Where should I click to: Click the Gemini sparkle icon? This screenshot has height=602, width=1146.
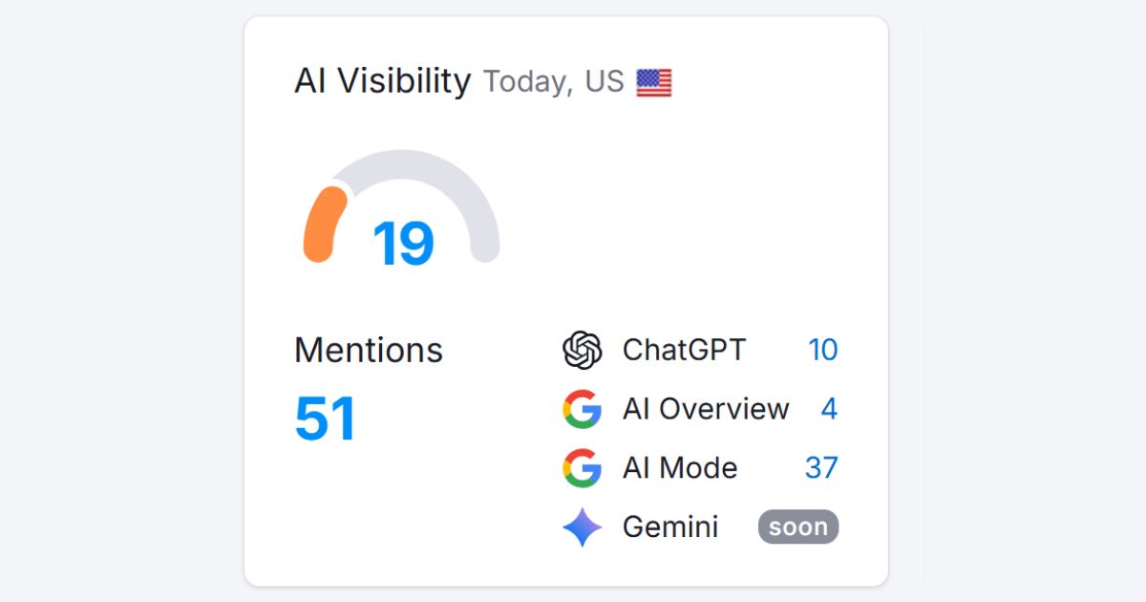(582, 527)
